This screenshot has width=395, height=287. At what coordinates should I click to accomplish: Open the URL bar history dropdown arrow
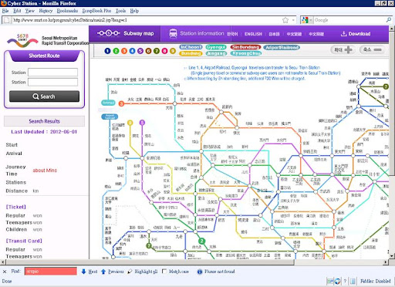293,20
